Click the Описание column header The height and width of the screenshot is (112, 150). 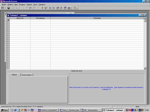[x=97, y=18]
